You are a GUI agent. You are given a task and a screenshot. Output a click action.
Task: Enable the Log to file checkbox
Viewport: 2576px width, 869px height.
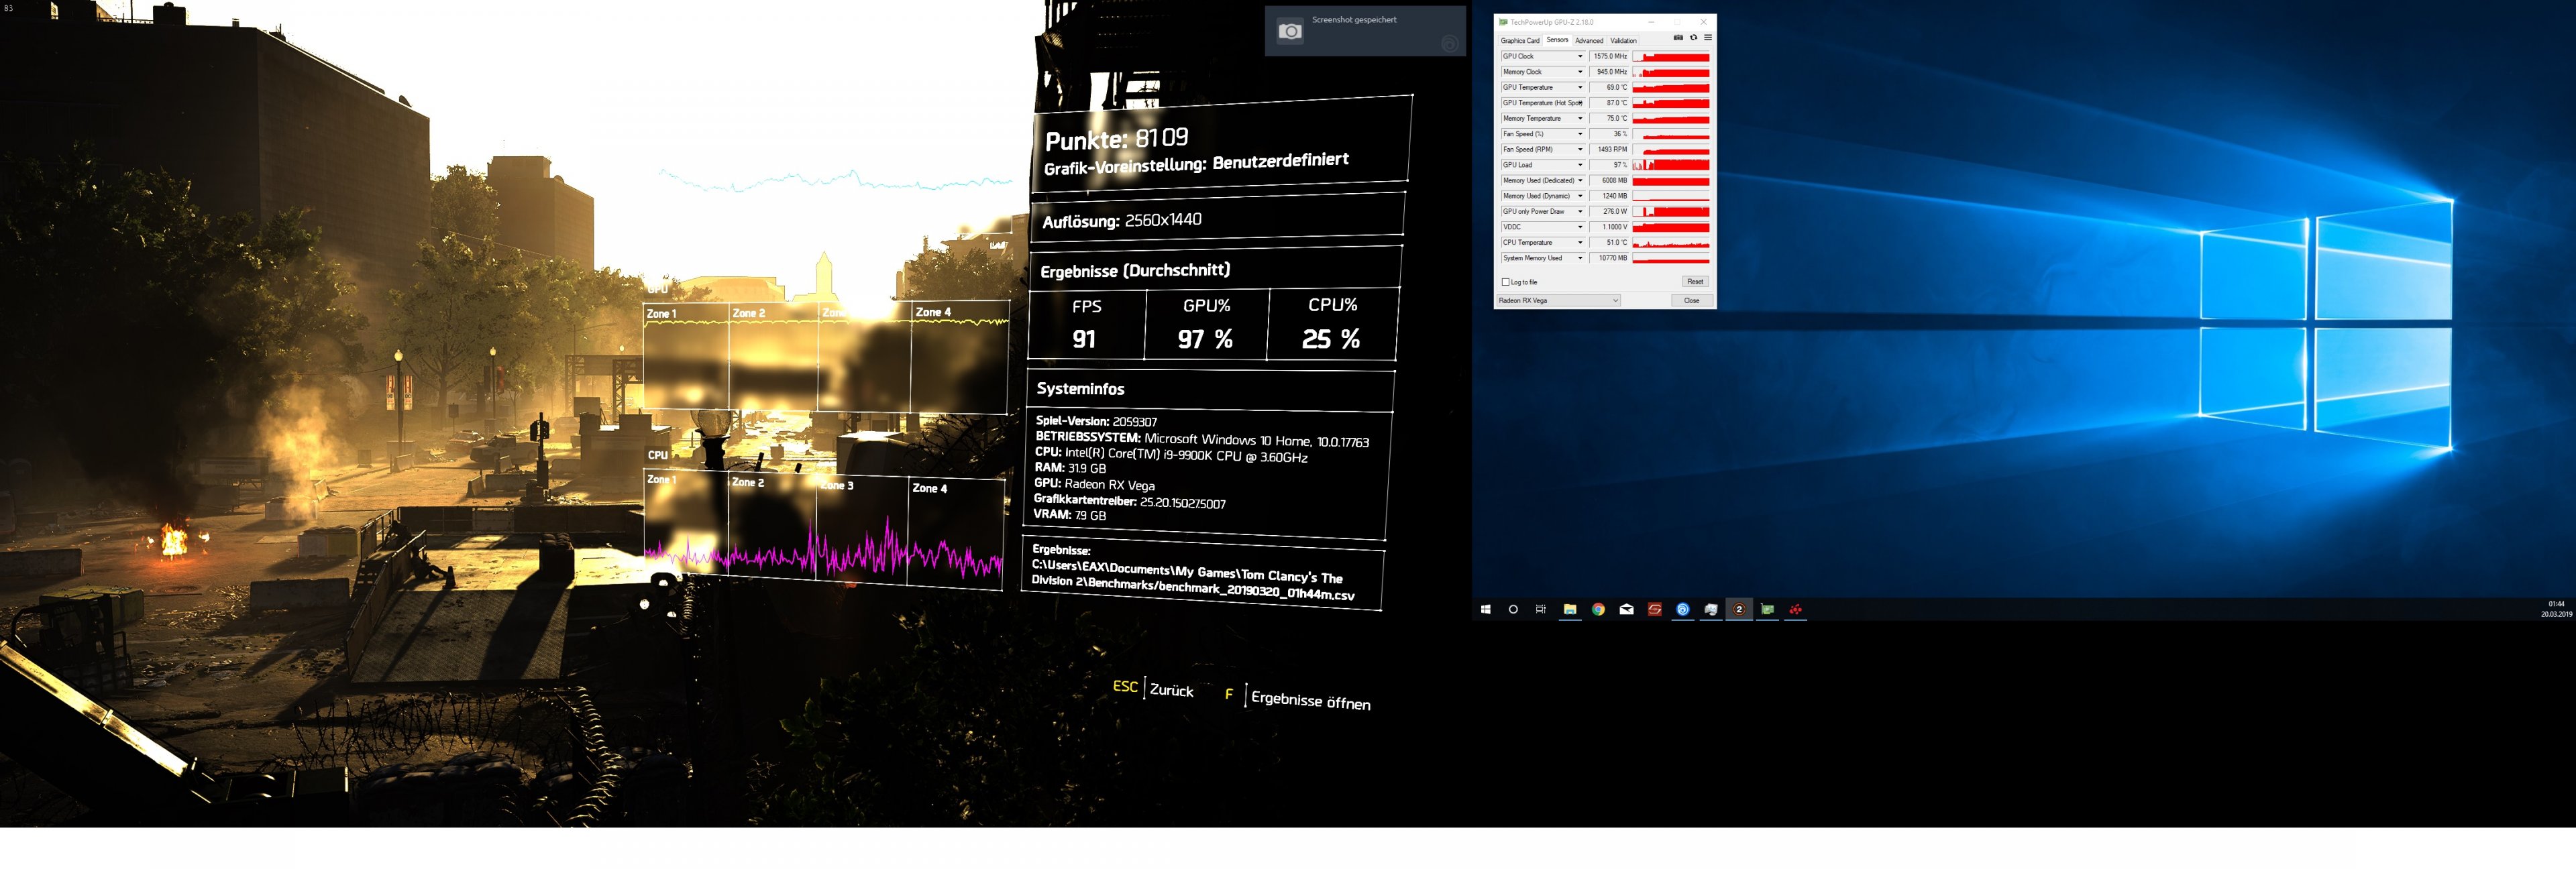click(1506, 282)
